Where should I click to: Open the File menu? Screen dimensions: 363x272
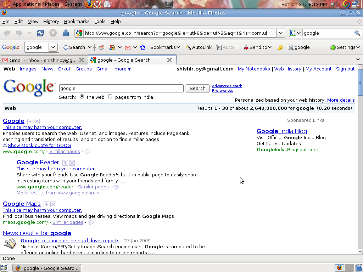click(6, 22)
